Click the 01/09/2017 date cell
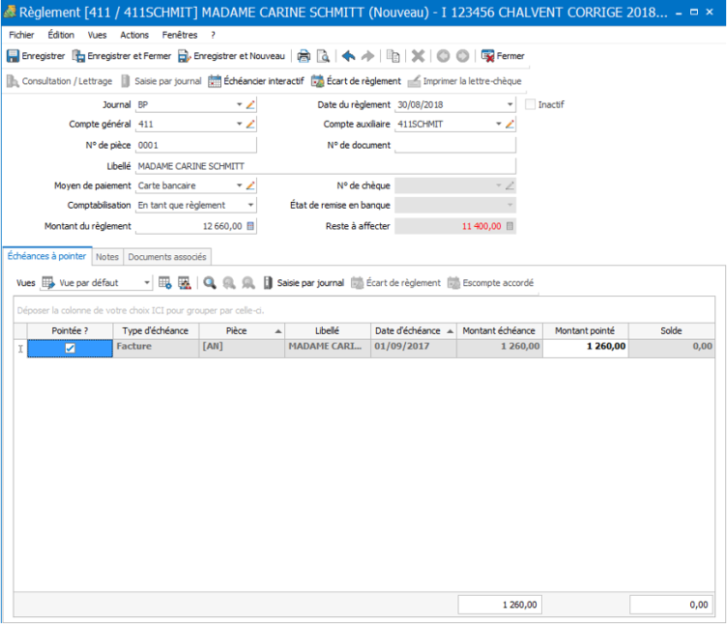 414,347
